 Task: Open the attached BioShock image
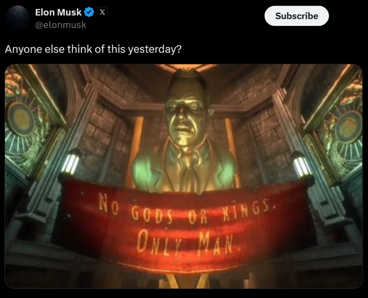(184, 176)
